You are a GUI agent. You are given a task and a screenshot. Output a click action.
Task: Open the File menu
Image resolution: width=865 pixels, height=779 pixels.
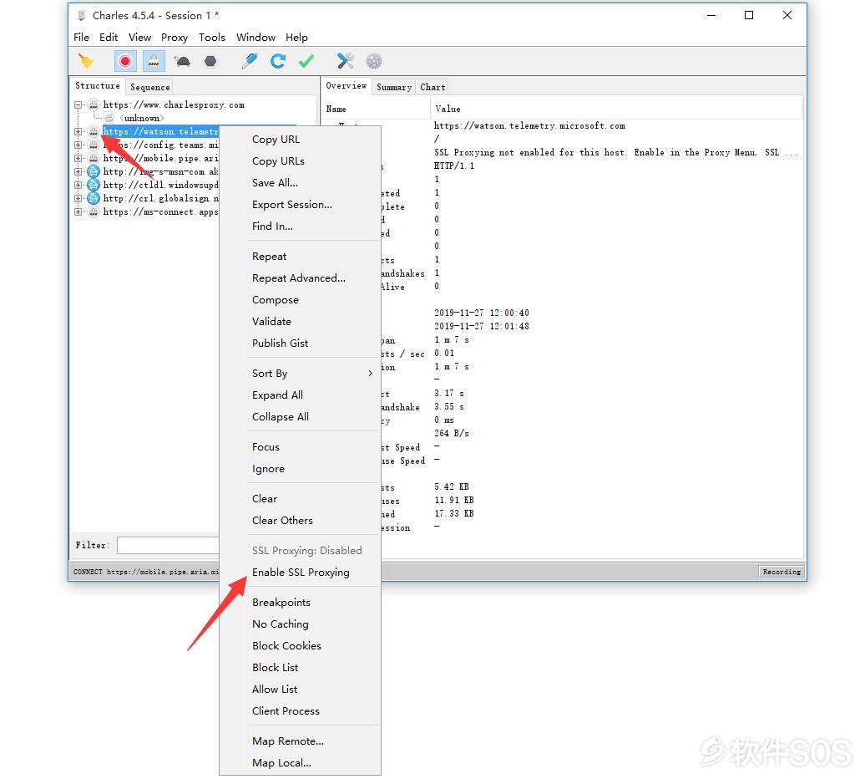pos(81,37)
